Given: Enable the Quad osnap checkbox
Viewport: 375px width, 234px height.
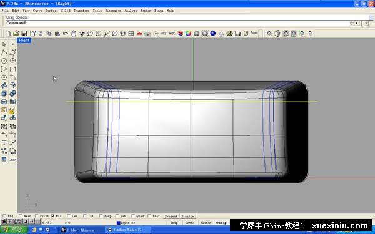Looking at the screenshot, I should coord(133,216).
